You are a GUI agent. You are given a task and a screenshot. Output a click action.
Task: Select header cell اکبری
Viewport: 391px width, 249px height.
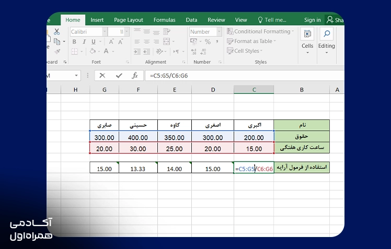click(254, 125)
